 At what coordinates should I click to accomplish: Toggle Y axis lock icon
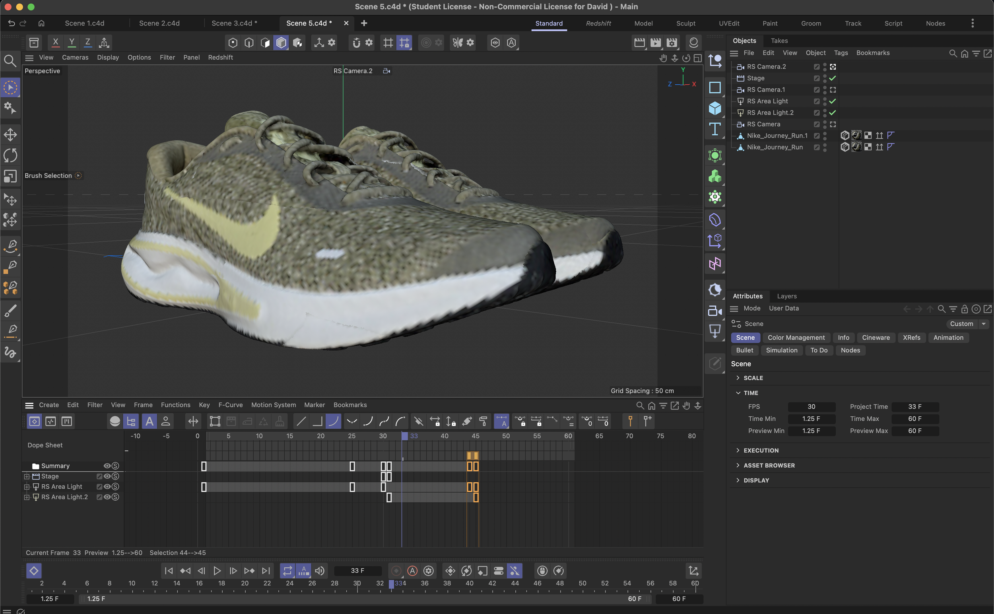point(72,42)
